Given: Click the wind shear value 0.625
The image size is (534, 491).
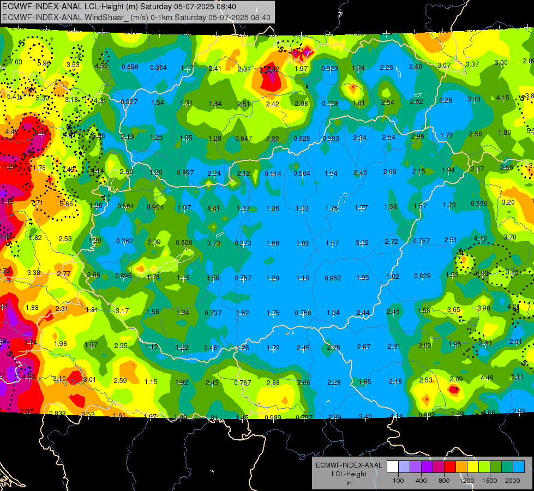Looking at the screenshot, I should [x=302, y=139].
